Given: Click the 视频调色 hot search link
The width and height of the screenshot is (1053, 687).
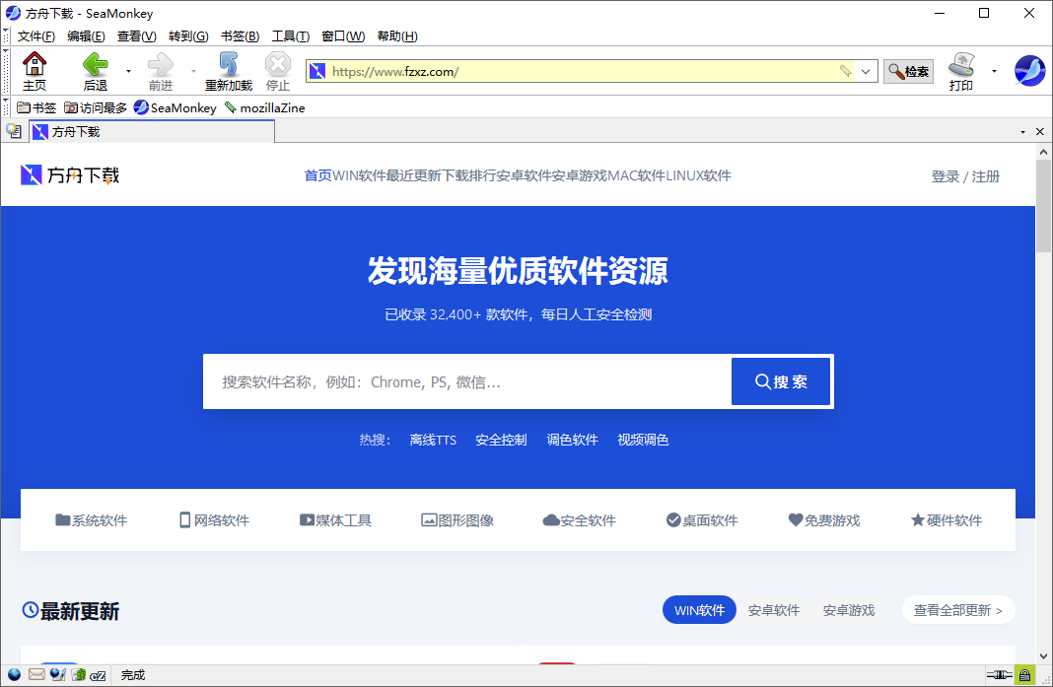Looking at the screenshot, I should (x=644, y=440).
